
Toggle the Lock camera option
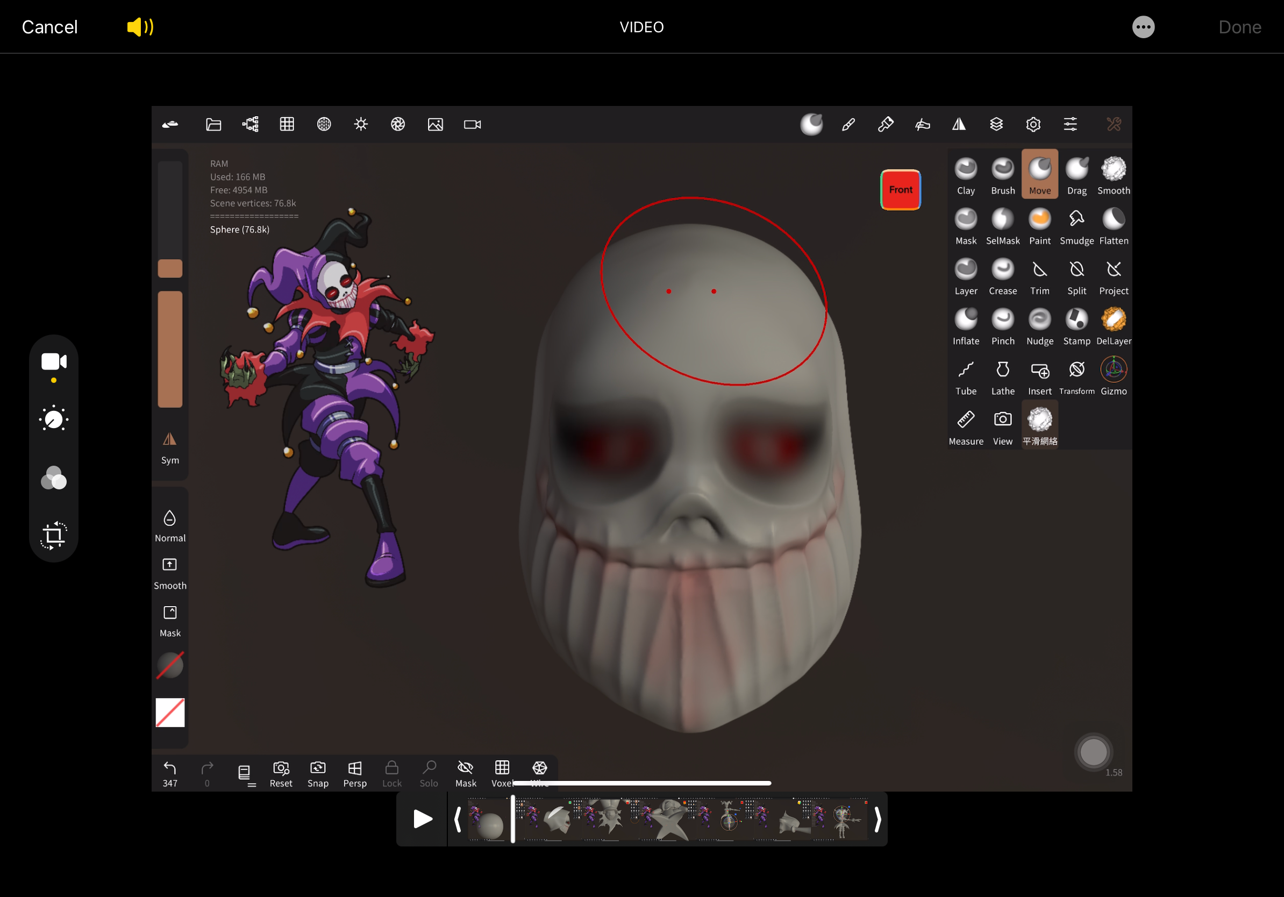click(x=391, y=773)
